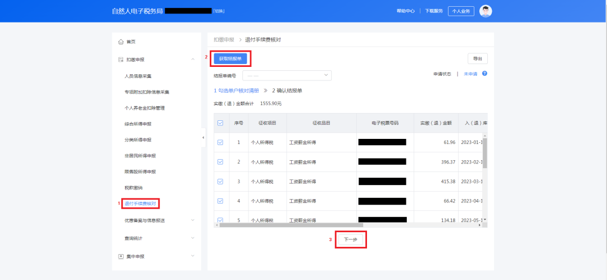Collapse the sidebar with the arrow handle
The height and width of the screenshot is (280, 607).
click(203, 138)
